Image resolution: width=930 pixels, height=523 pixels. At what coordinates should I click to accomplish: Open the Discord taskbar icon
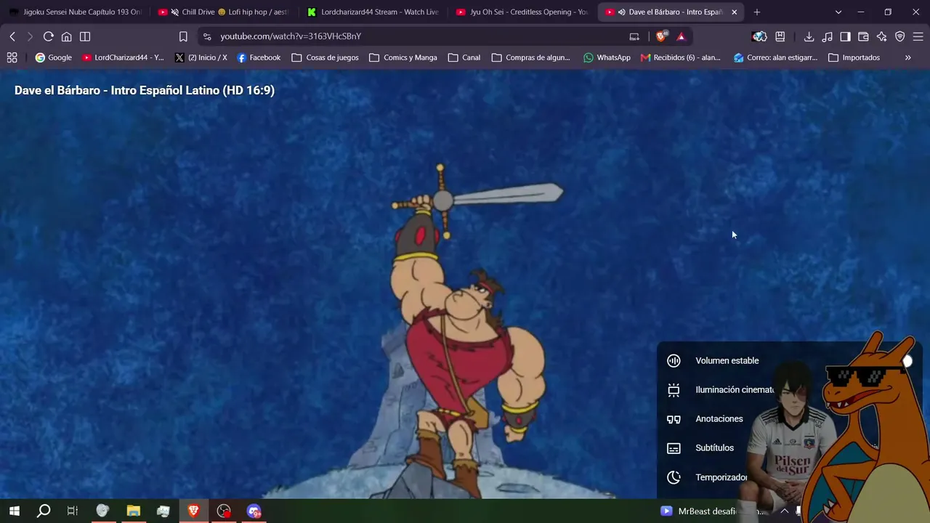[254, 511]
